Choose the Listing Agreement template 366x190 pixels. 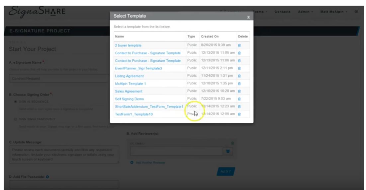[129, 76]
